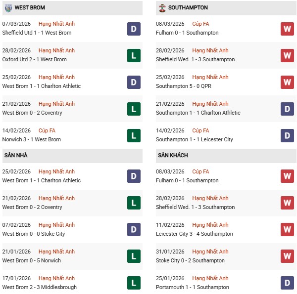Screen dimensions: 297x294
Task: Click the West Brom club crest icon
Action: pyautogui.click(x=8, y=8)
